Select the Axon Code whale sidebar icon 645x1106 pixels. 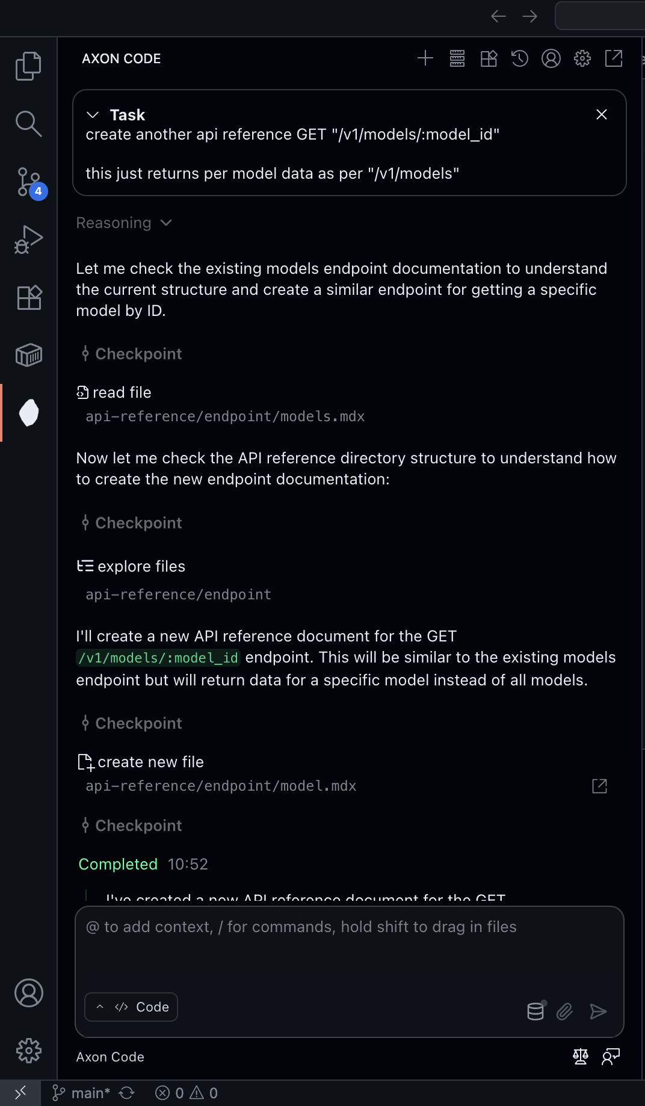[x=28, y=412]
